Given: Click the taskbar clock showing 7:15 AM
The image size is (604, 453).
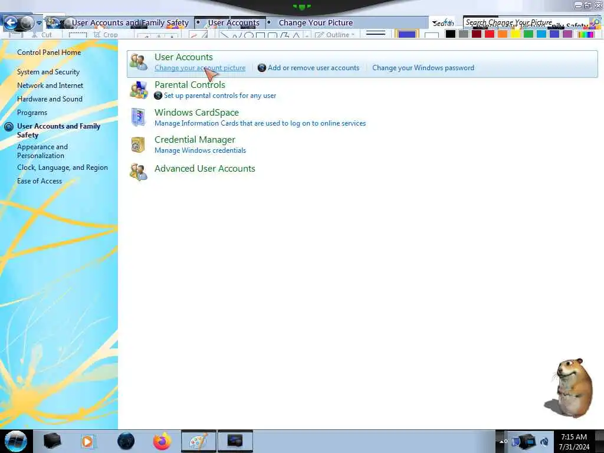Looking at the screenshot, I should 574,441.
